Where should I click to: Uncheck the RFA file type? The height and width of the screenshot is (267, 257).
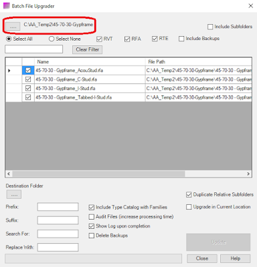(x=127, y=39)
